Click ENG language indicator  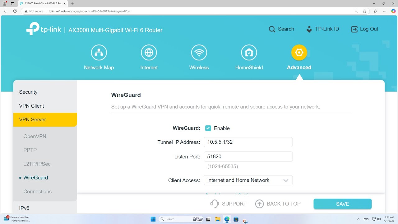[x=366, y=219]
